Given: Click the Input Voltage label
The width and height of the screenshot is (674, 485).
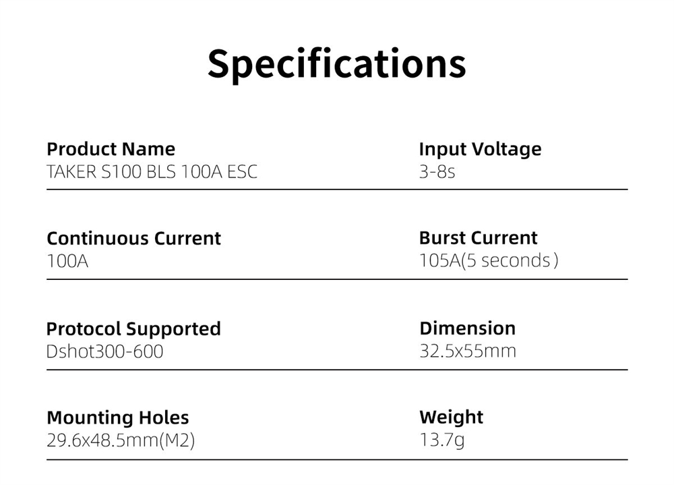Looking at the screenshot, I should click(x=480, y=149).
